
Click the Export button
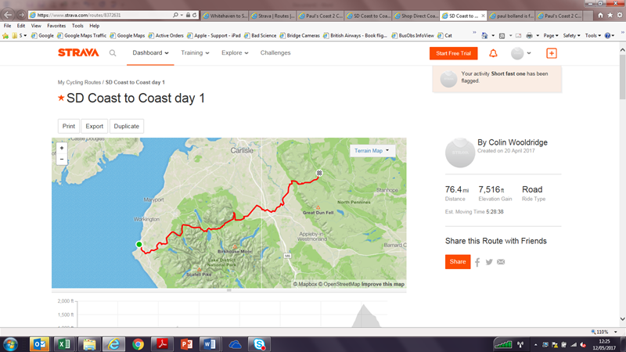coord(94,126)
